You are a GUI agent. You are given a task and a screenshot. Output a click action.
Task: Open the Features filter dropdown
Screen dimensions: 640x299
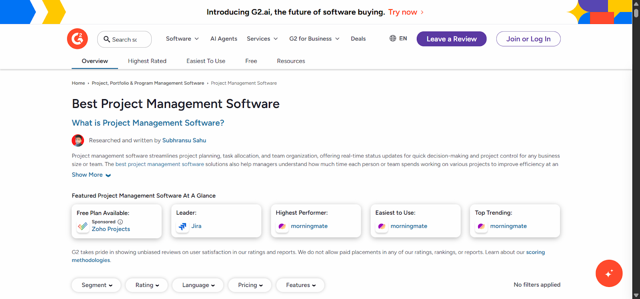(x=300, y=285)
